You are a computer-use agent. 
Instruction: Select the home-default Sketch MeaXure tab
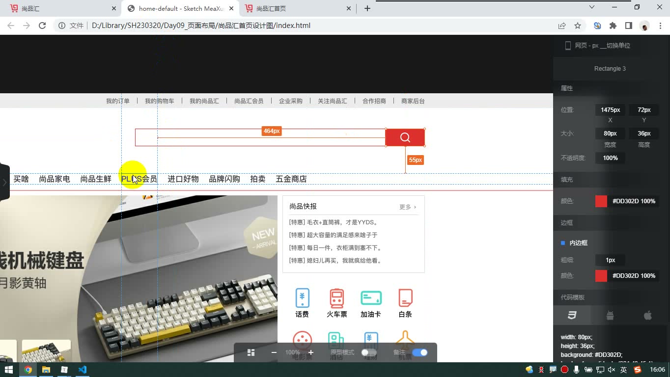coord(179,8)
